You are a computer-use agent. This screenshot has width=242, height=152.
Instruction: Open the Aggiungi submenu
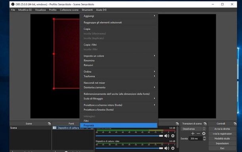[x=119, y=16]
